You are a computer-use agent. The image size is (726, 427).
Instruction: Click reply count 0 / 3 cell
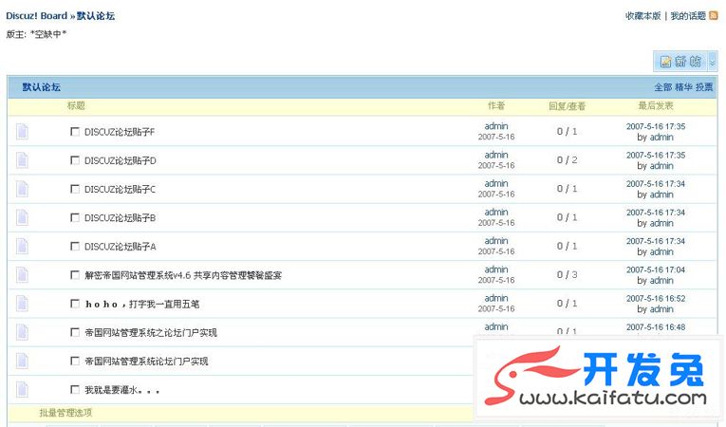567,274
